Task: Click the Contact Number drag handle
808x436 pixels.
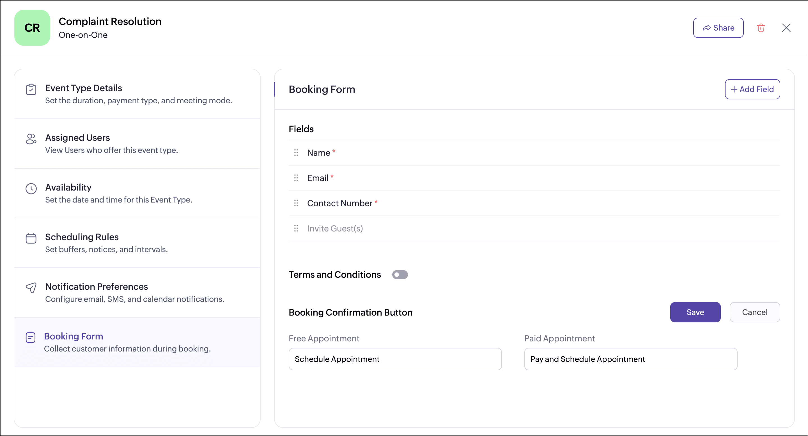Action: (x=296, y=203)
